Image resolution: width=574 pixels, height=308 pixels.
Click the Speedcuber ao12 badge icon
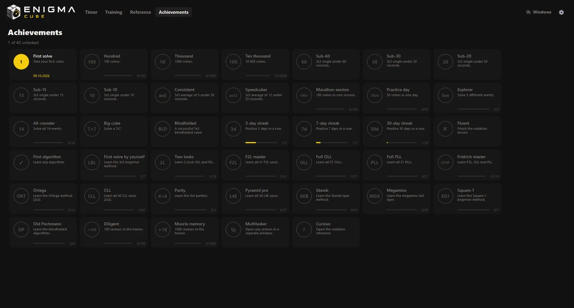(x=233, y=95)
